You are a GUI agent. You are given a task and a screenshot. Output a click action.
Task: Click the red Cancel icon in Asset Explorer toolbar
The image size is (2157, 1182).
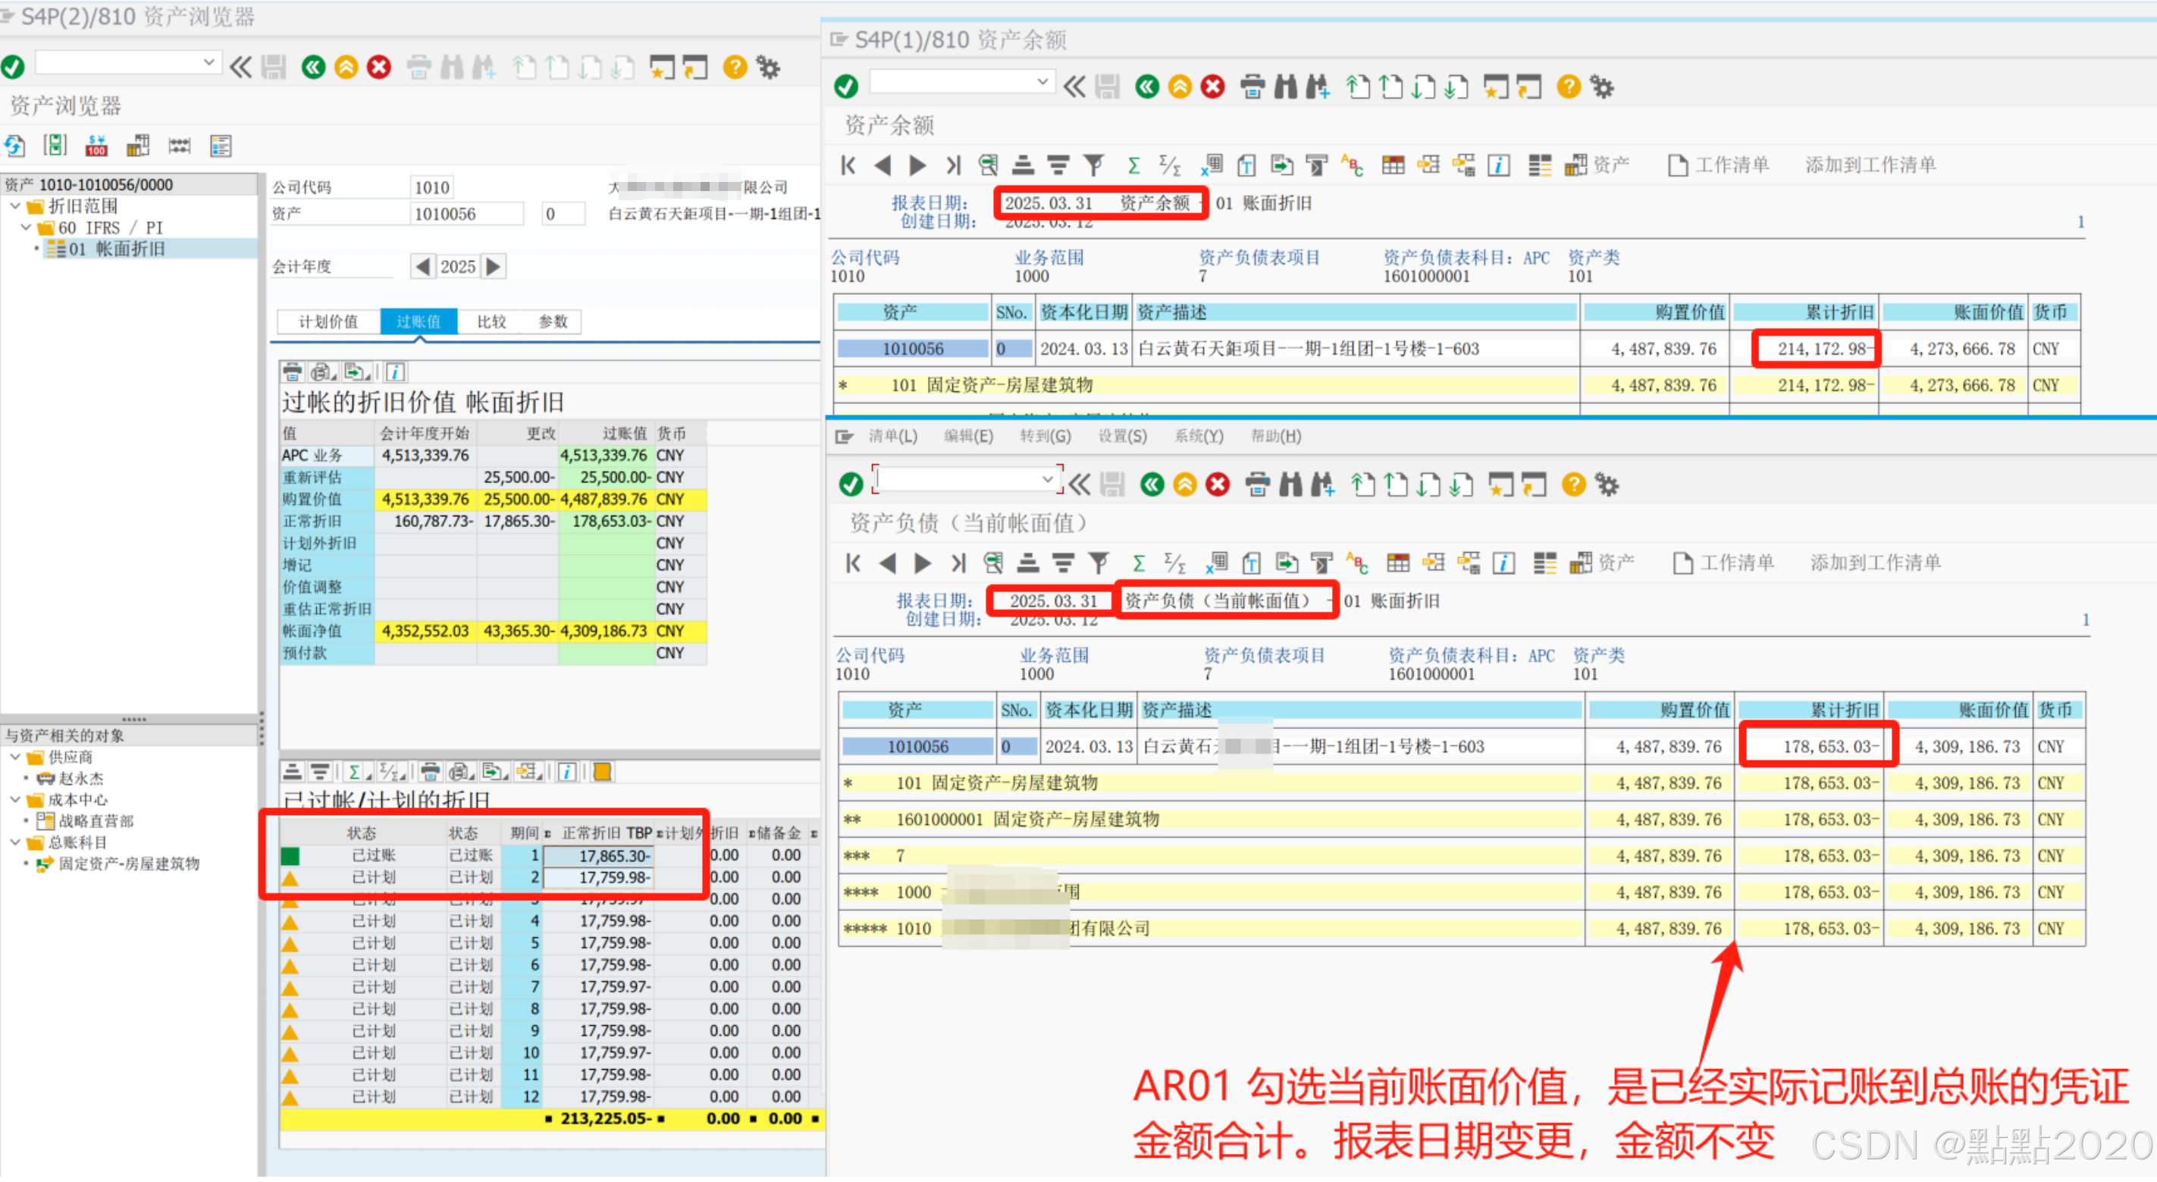[x=379, y=67]
